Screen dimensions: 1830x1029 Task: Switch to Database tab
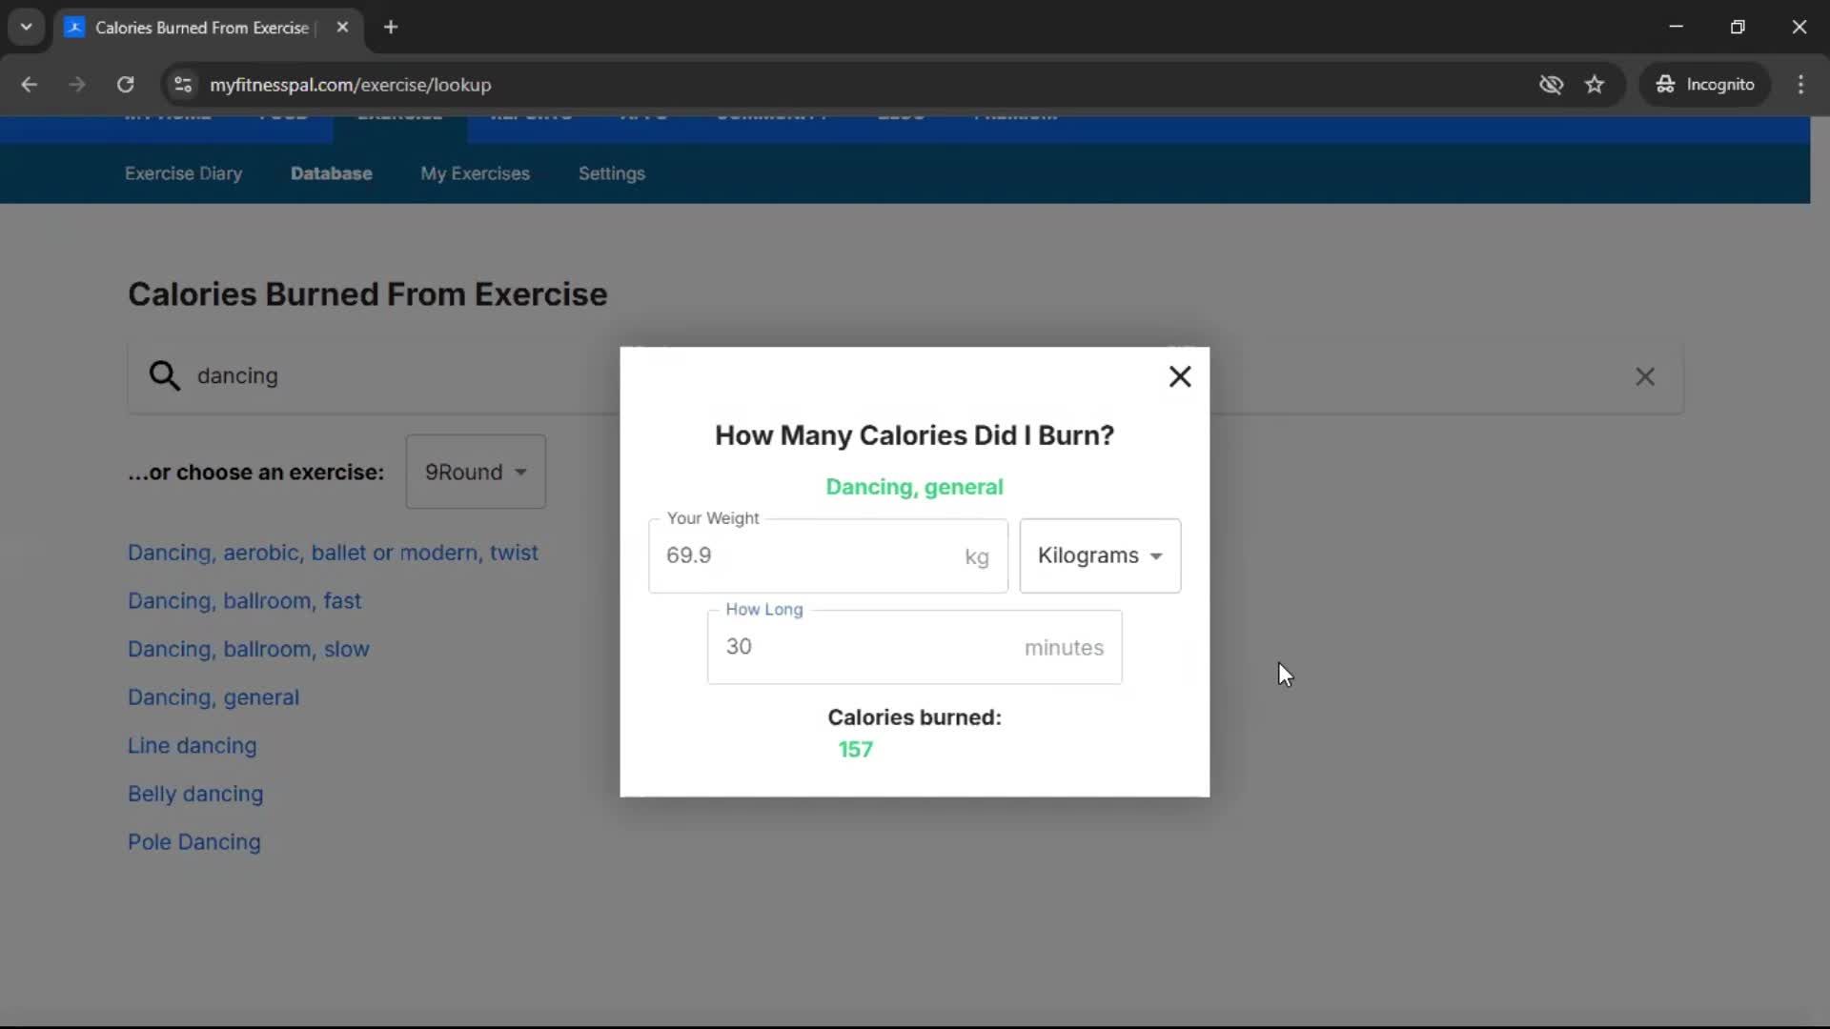(x=331, y=173)
